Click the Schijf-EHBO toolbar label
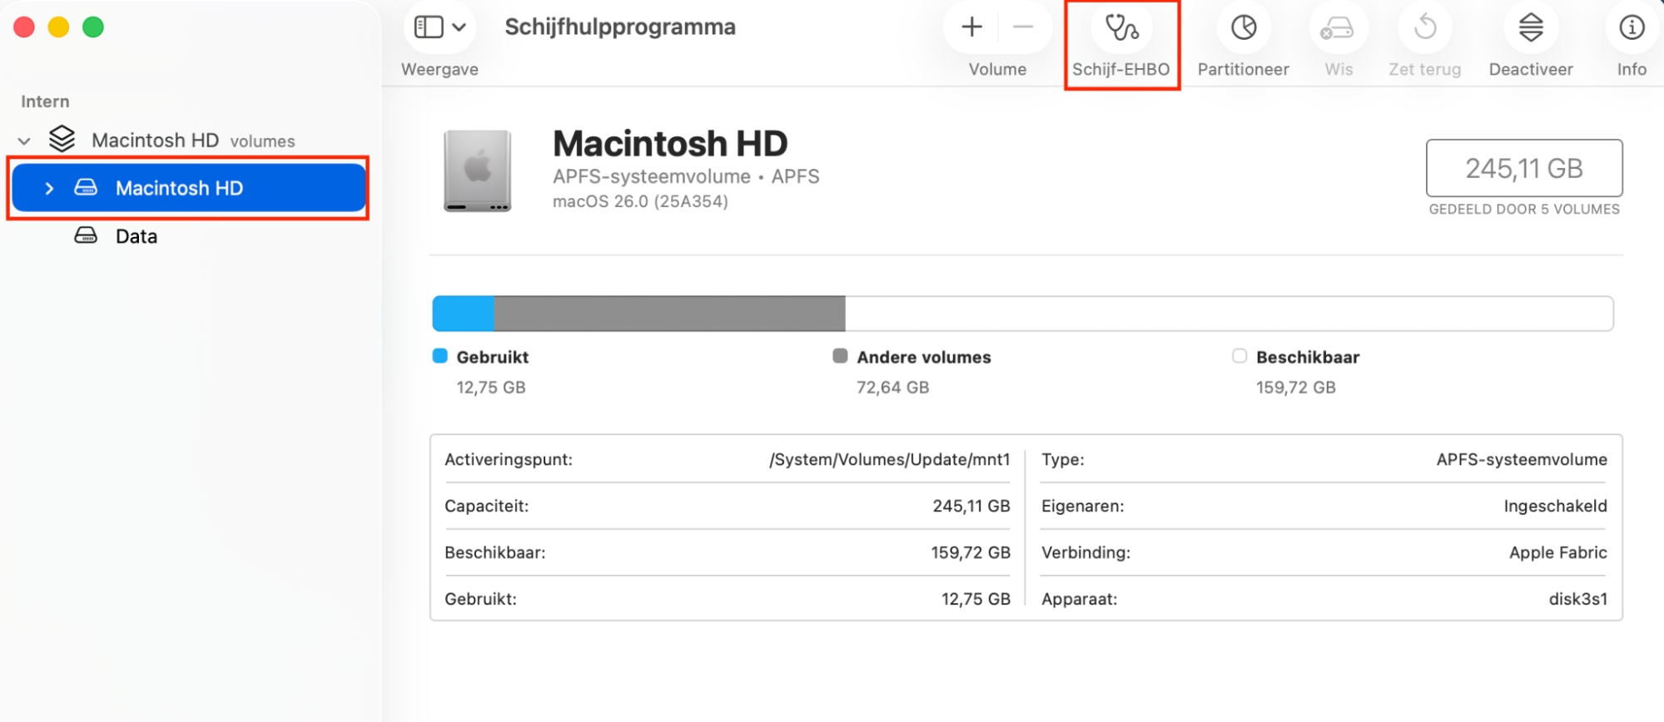The height and width of the screenshot is (722, 1664). point(1120,69)
